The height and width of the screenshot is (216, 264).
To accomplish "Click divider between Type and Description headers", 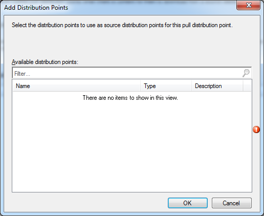I will click(x=191, y=86).
